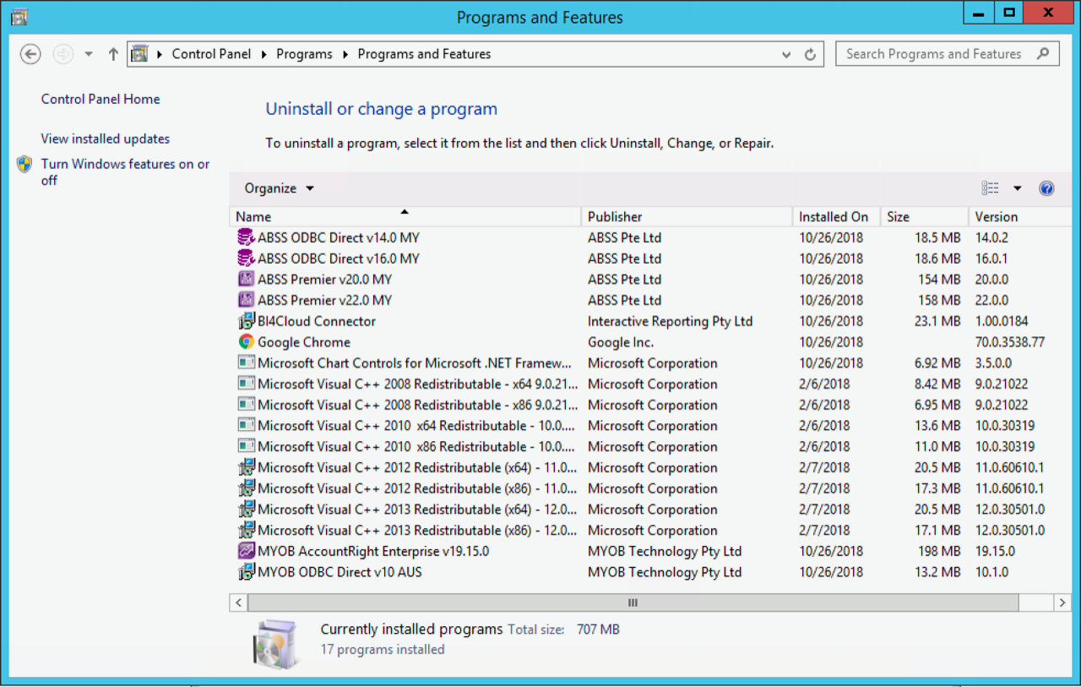Select the ABSS Premier v22.0 MY icon
1081x687 pixels.
pyautogui.click(x=246, y=300)
